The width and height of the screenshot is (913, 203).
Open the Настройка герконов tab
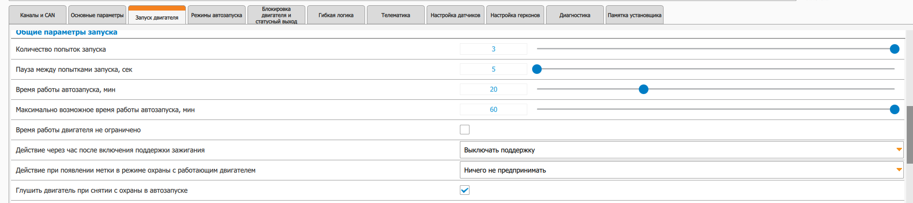[515, 15]
